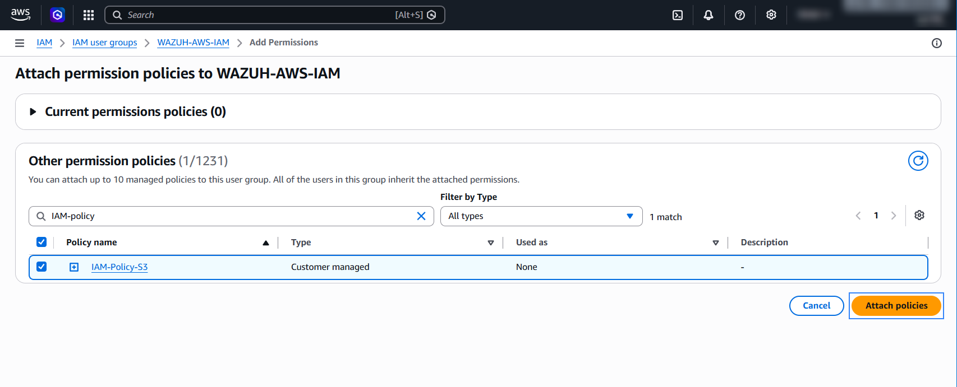Expand the IAM-Policy-S3 row details
Viewport: 957px width, 387px height.
pos(74,267)
